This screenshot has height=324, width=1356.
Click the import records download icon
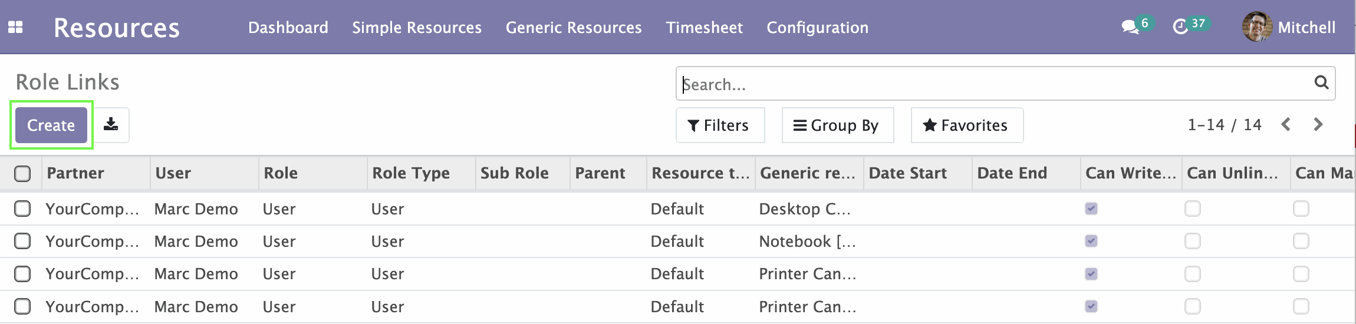pyautogui.click(x=111, y=125)
